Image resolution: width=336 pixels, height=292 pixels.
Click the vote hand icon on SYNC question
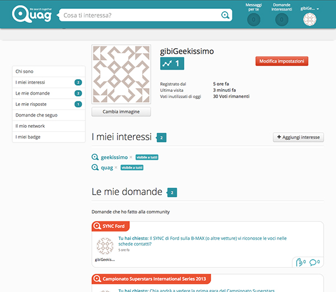[299, 262]
